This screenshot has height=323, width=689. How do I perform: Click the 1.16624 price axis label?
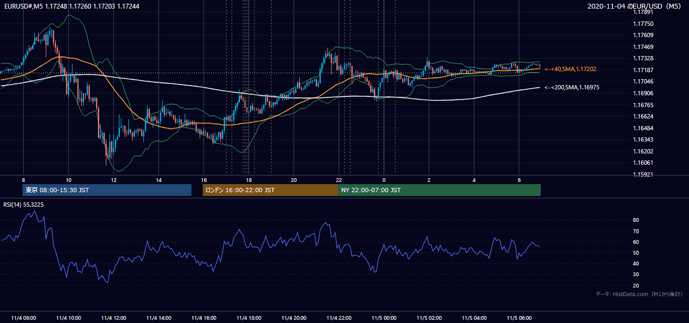click(644, 117)
